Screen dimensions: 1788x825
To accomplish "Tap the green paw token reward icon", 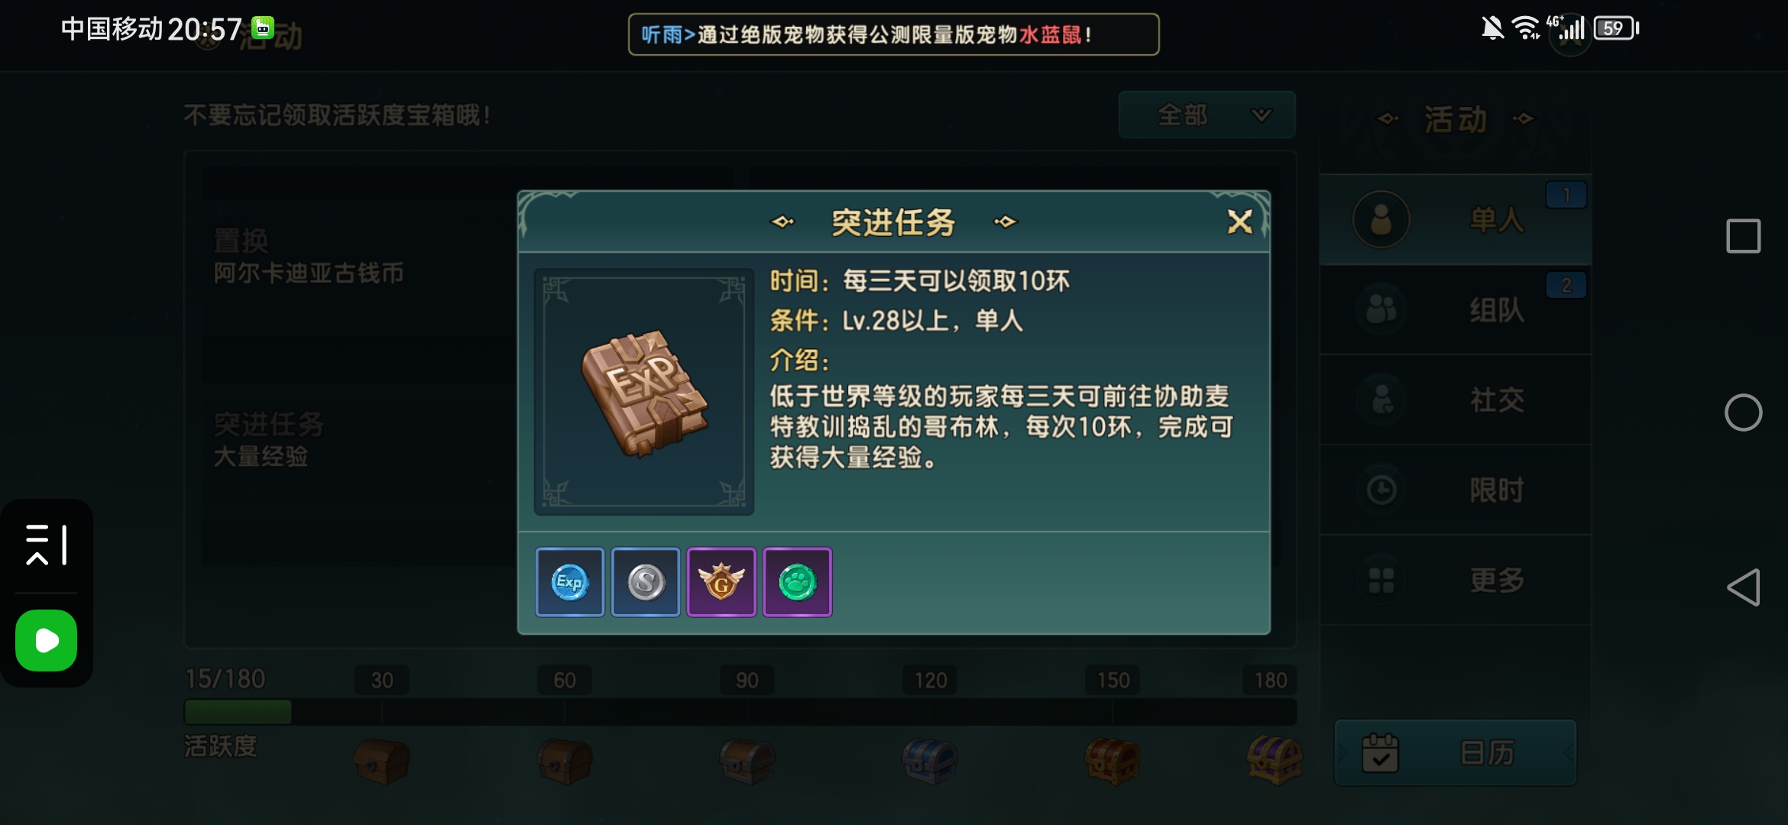I will (x=797, y=582).
